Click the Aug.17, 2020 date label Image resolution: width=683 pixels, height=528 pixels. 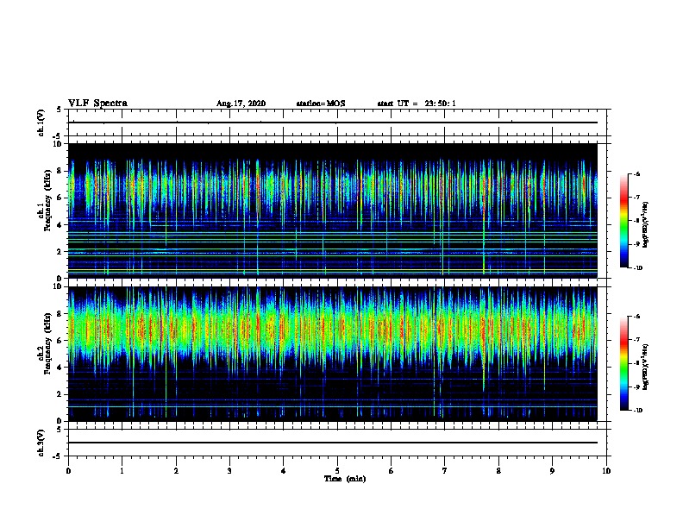point(241,104)
